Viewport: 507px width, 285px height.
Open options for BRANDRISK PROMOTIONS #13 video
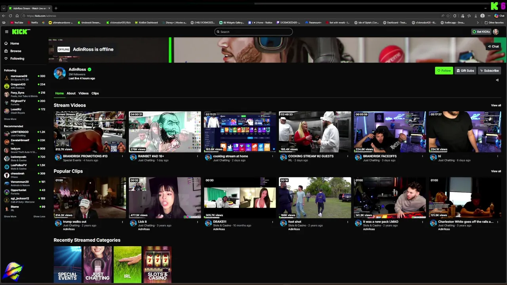[x=122, y=156]
